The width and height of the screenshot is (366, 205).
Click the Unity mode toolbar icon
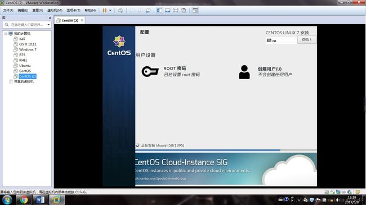click(184, 11)
